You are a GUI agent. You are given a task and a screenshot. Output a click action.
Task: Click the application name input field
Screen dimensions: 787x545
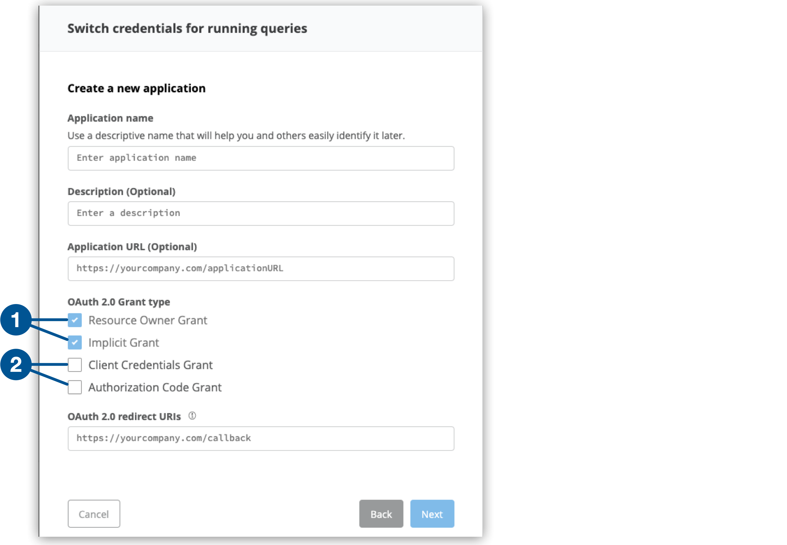261,158
